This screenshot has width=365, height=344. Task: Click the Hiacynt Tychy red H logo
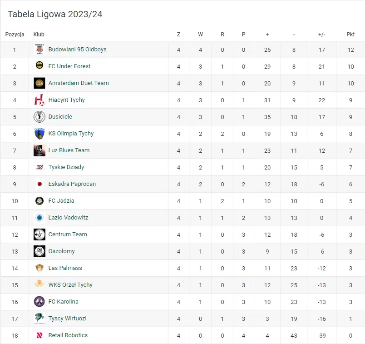point(39,100)
